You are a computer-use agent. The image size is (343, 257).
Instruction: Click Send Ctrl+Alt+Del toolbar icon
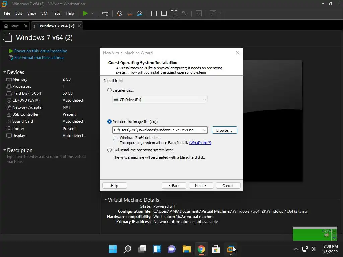click(105, 13)
